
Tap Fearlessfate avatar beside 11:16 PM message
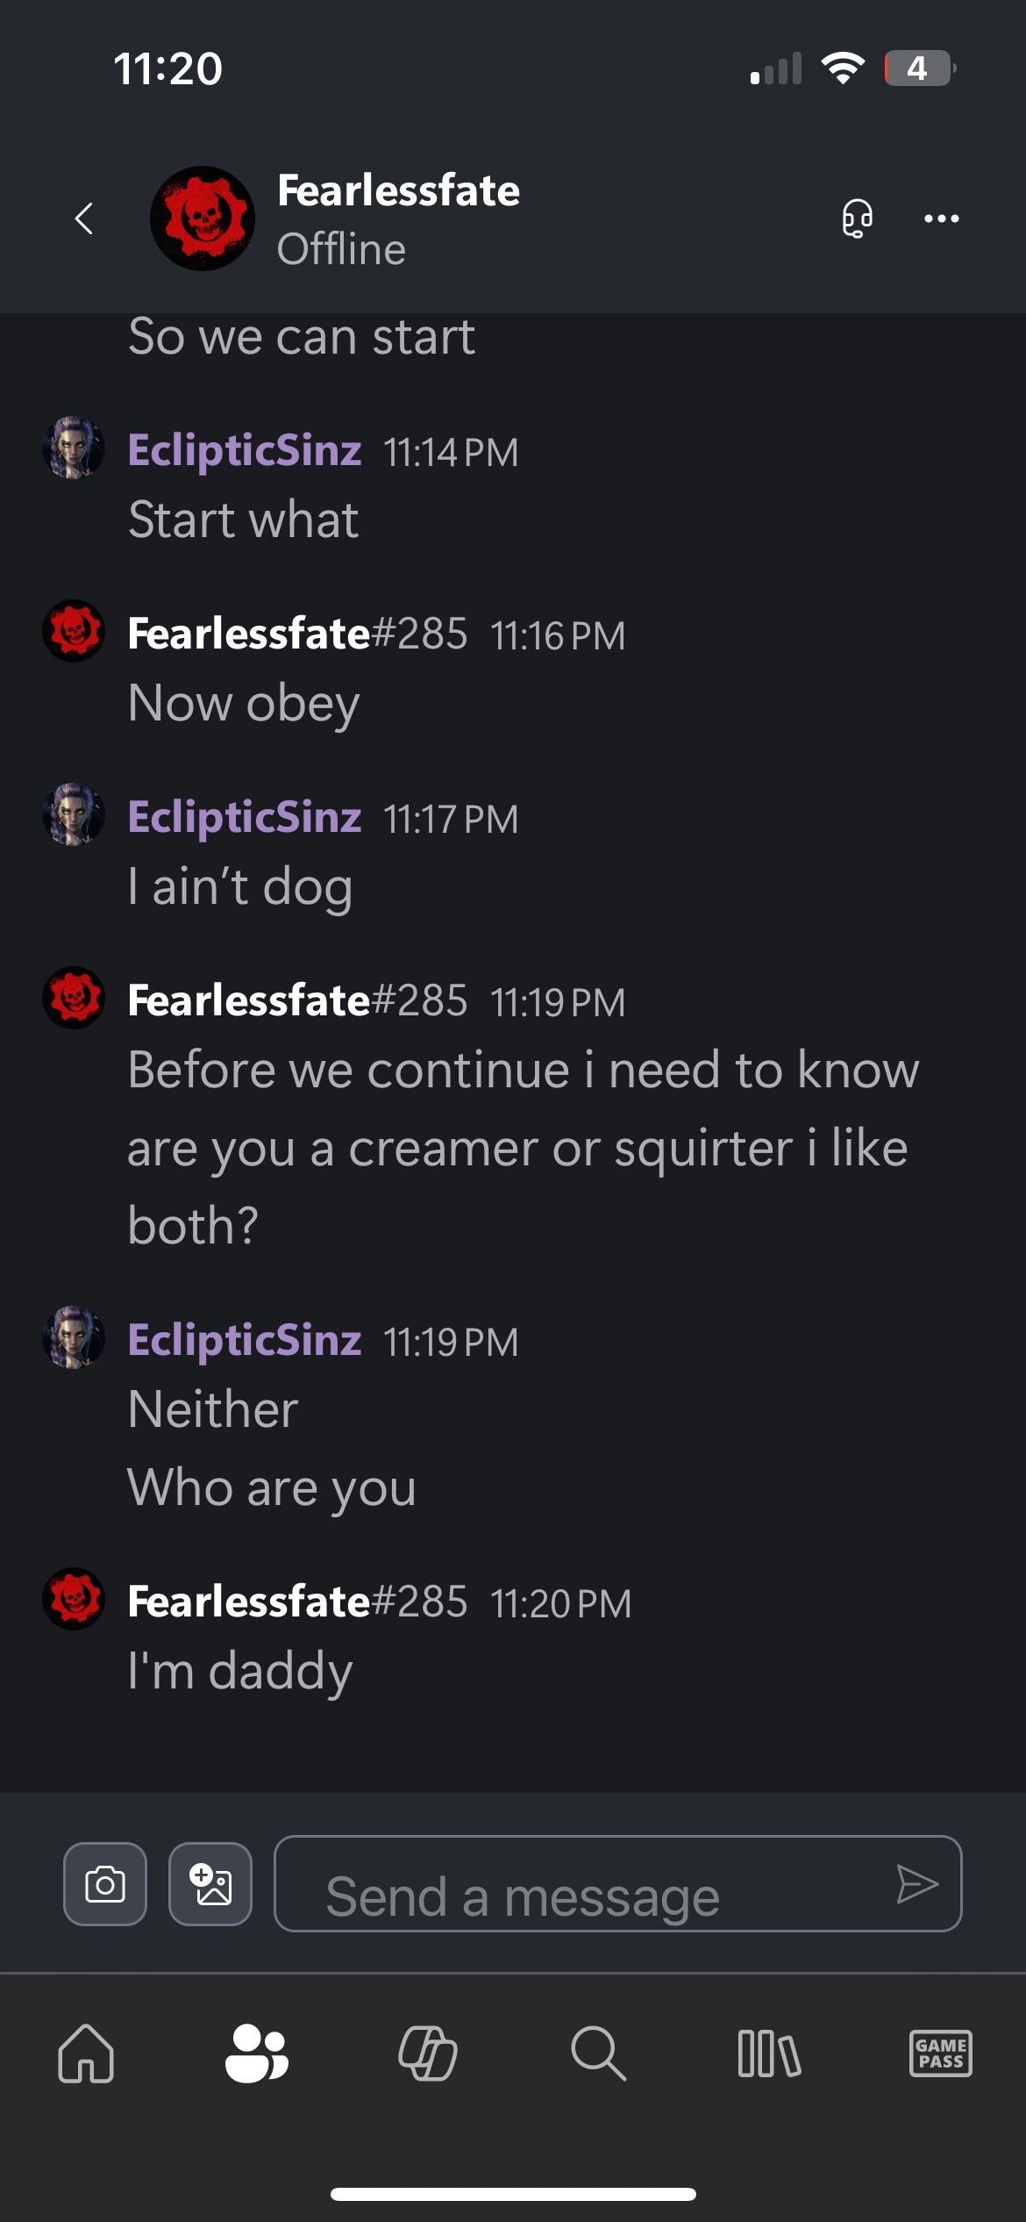[x=74, y=631]
